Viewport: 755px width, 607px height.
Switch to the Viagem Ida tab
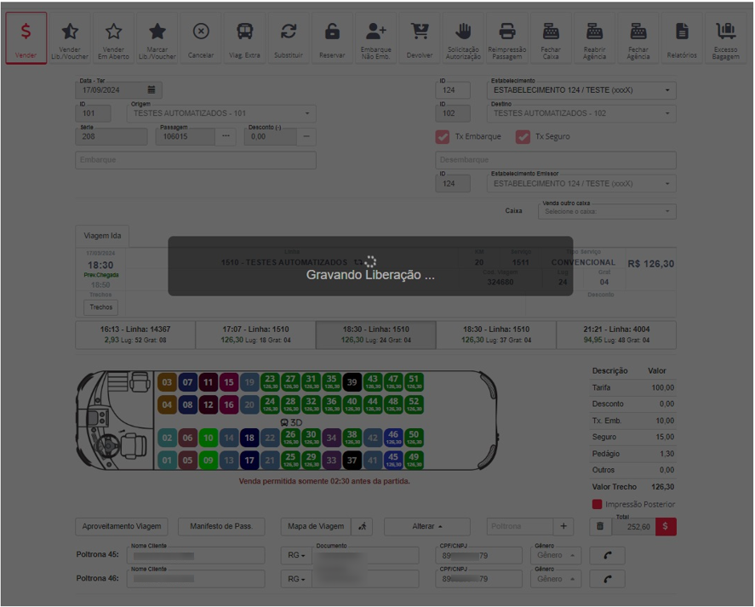pyautogui.click(x=102, y=236)
